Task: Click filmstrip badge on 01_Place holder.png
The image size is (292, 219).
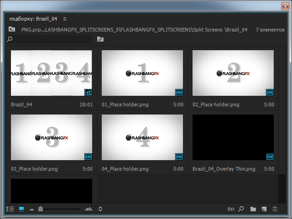Action: click(x=179, y=92)
